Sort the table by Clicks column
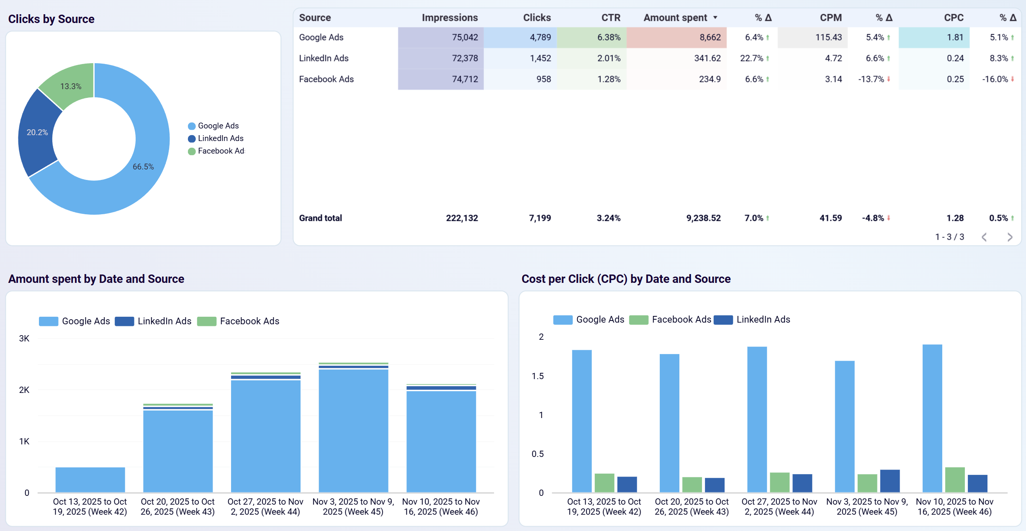This screenshot has width=1026, height=531. point(537,18)
